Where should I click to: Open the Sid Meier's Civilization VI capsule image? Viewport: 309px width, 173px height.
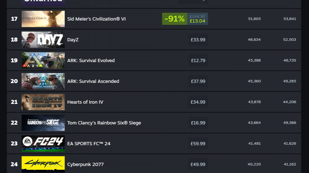click(x=43, y=19)
